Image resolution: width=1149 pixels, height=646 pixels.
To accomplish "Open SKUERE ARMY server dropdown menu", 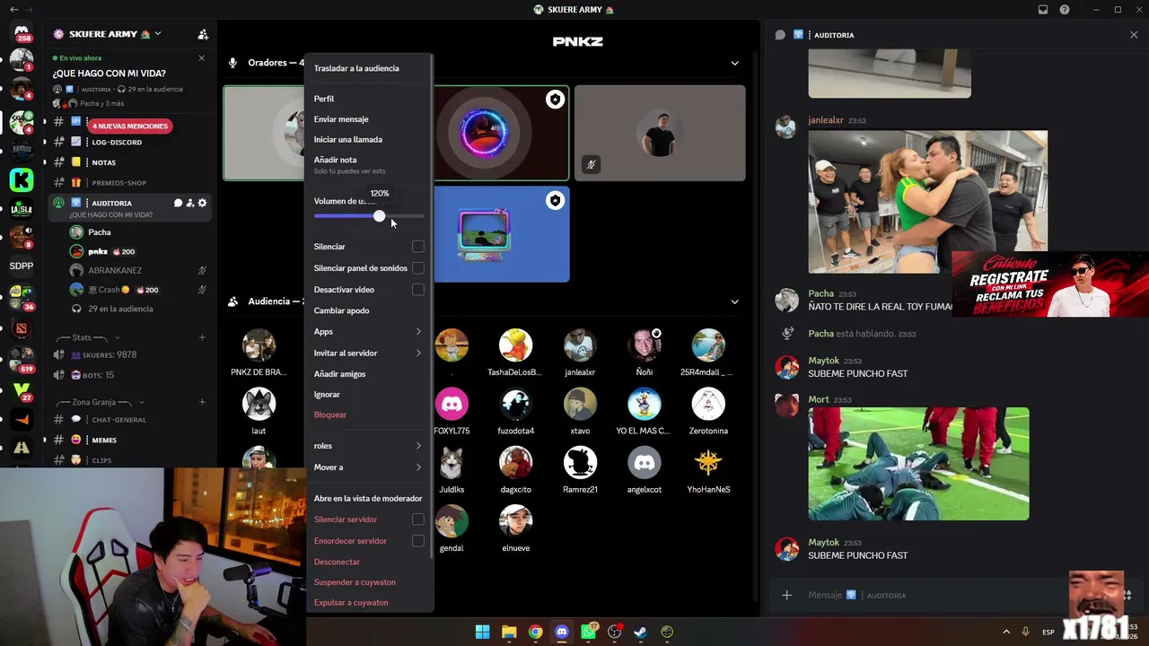I will point(157,34).
